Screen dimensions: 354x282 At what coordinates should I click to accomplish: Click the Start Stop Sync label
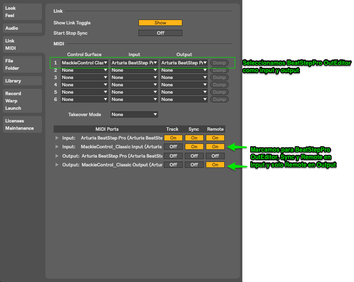point(70,33)
